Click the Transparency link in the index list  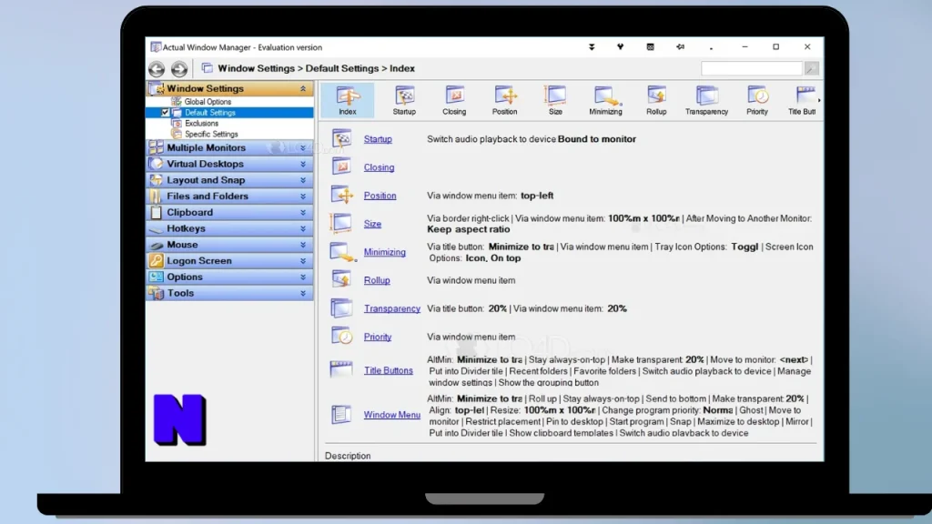392,309
